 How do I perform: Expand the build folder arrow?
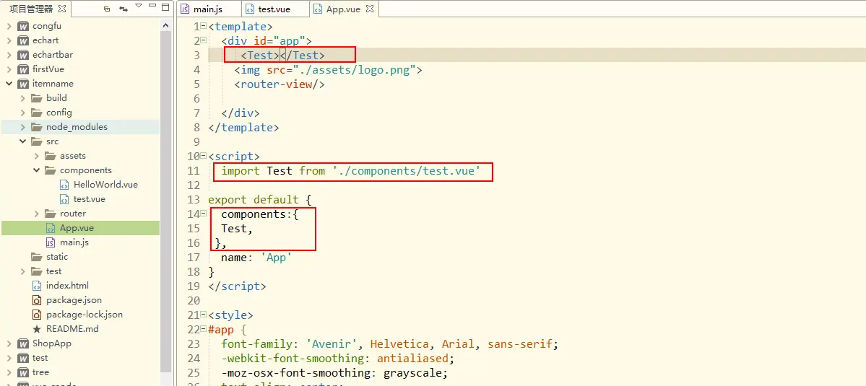(22, 98)
